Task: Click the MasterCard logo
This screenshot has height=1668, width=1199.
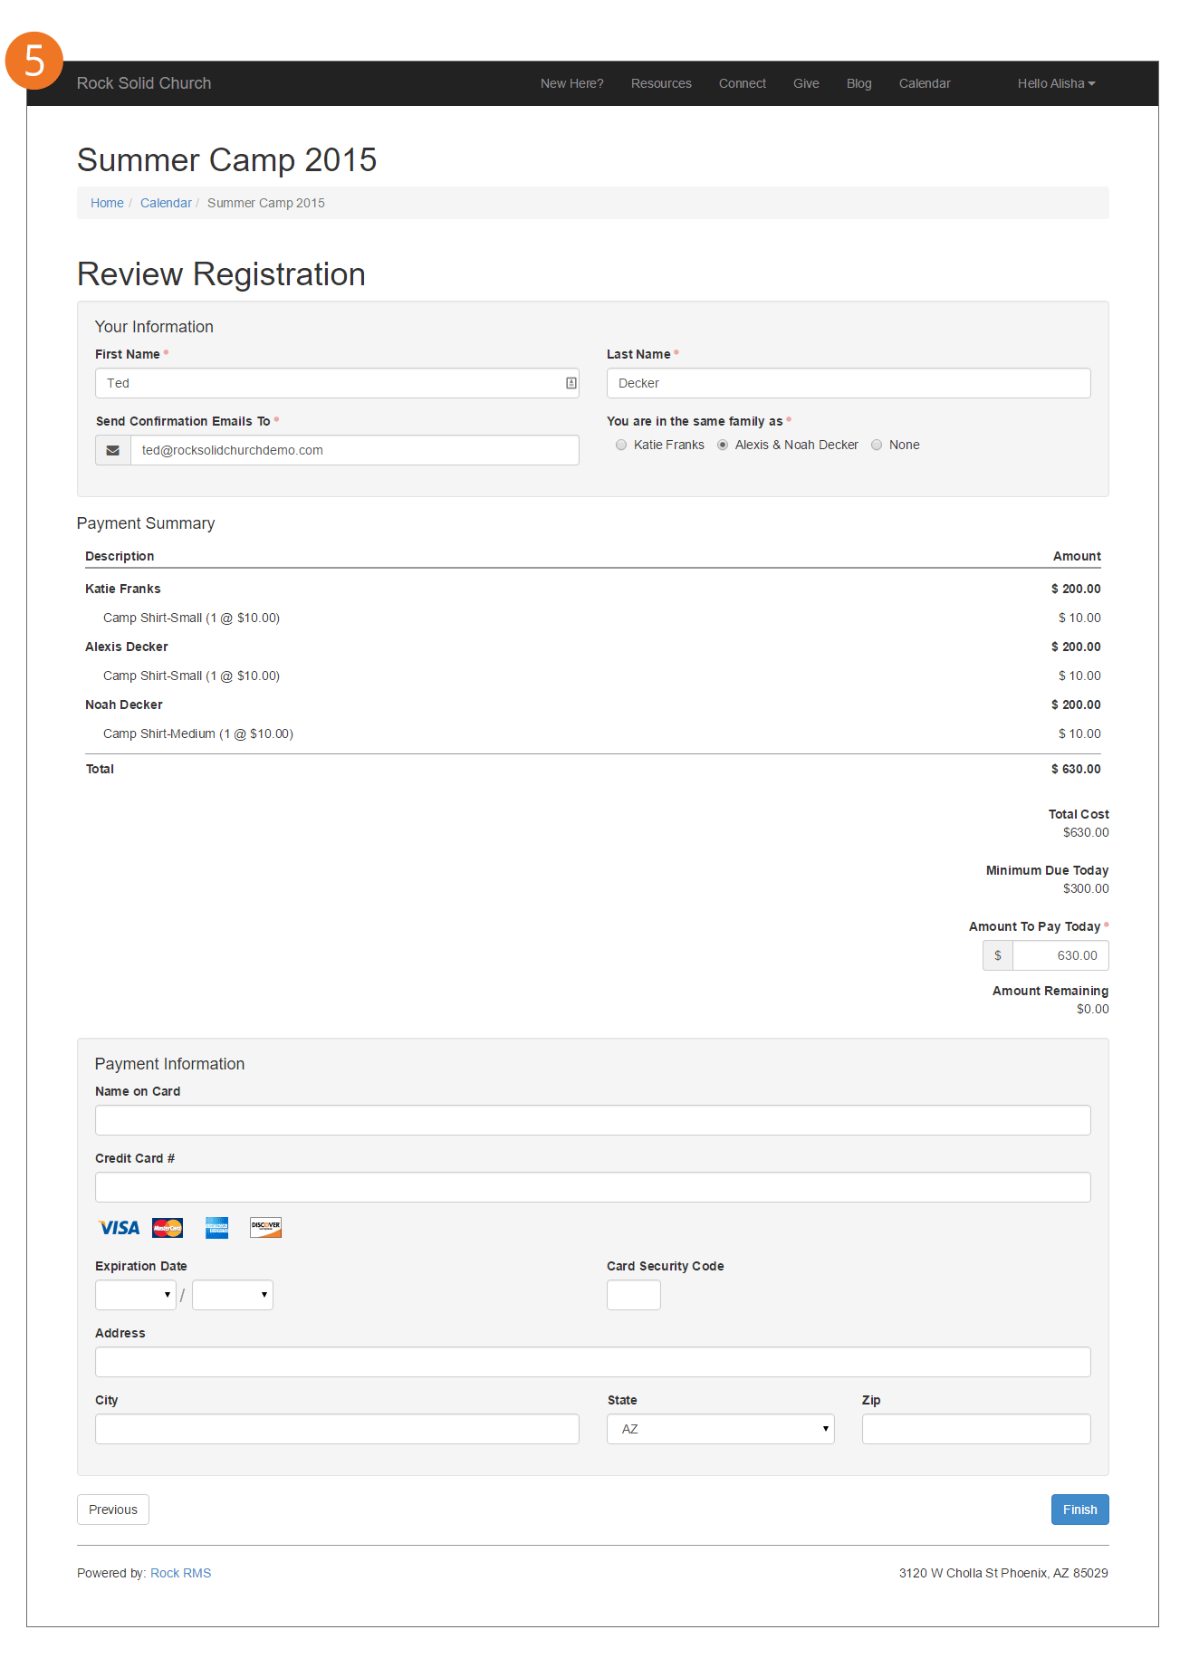Action: (168, 1228)
